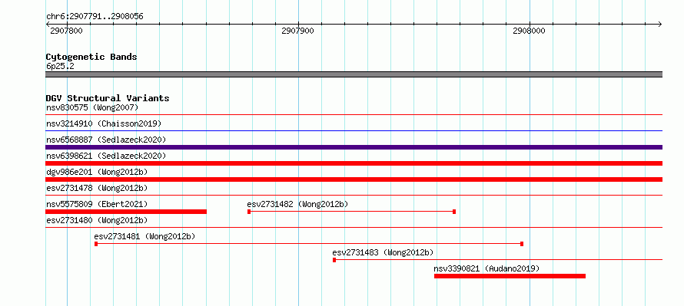The image size is (684, 306).
Task: Select esv2731478 (Wong2012b) label
Action: pos(97,188)
